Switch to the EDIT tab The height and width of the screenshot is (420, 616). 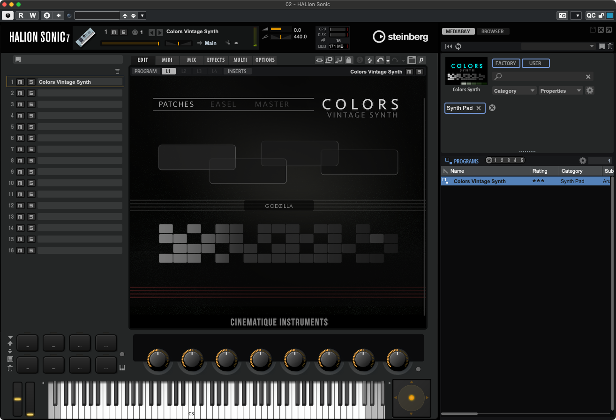(143, 60)
